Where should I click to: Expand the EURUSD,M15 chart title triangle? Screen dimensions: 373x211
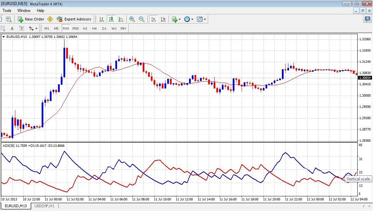click(x=3, y=37)
